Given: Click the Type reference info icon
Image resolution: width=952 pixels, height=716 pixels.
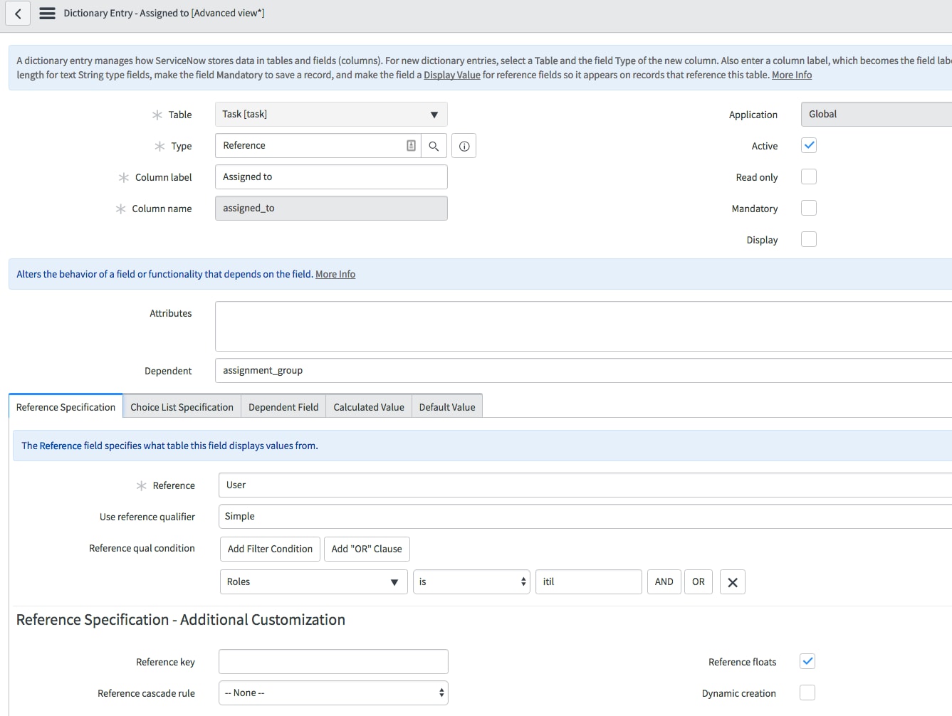Looking at the screenshot, I should coord(464,146).
